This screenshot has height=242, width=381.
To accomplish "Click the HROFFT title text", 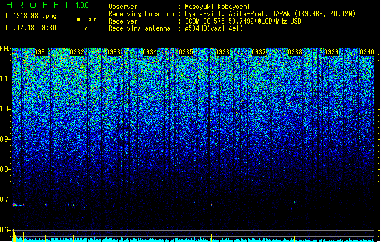I will tap(38, 5).
